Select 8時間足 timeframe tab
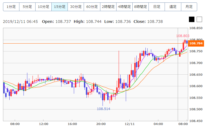207x128 pixels. (141, 7)
